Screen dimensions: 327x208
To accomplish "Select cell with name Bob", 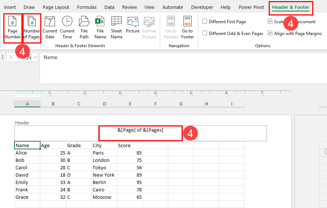I will point(27,160).
